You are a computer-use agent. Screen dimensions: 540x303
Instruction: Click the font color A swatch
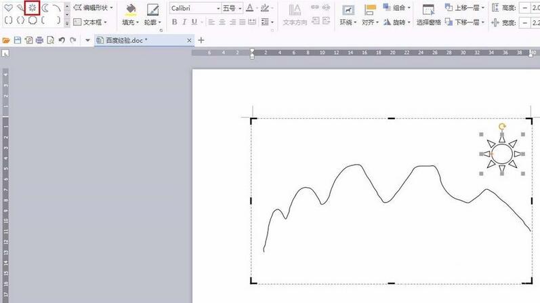(250, 7)
